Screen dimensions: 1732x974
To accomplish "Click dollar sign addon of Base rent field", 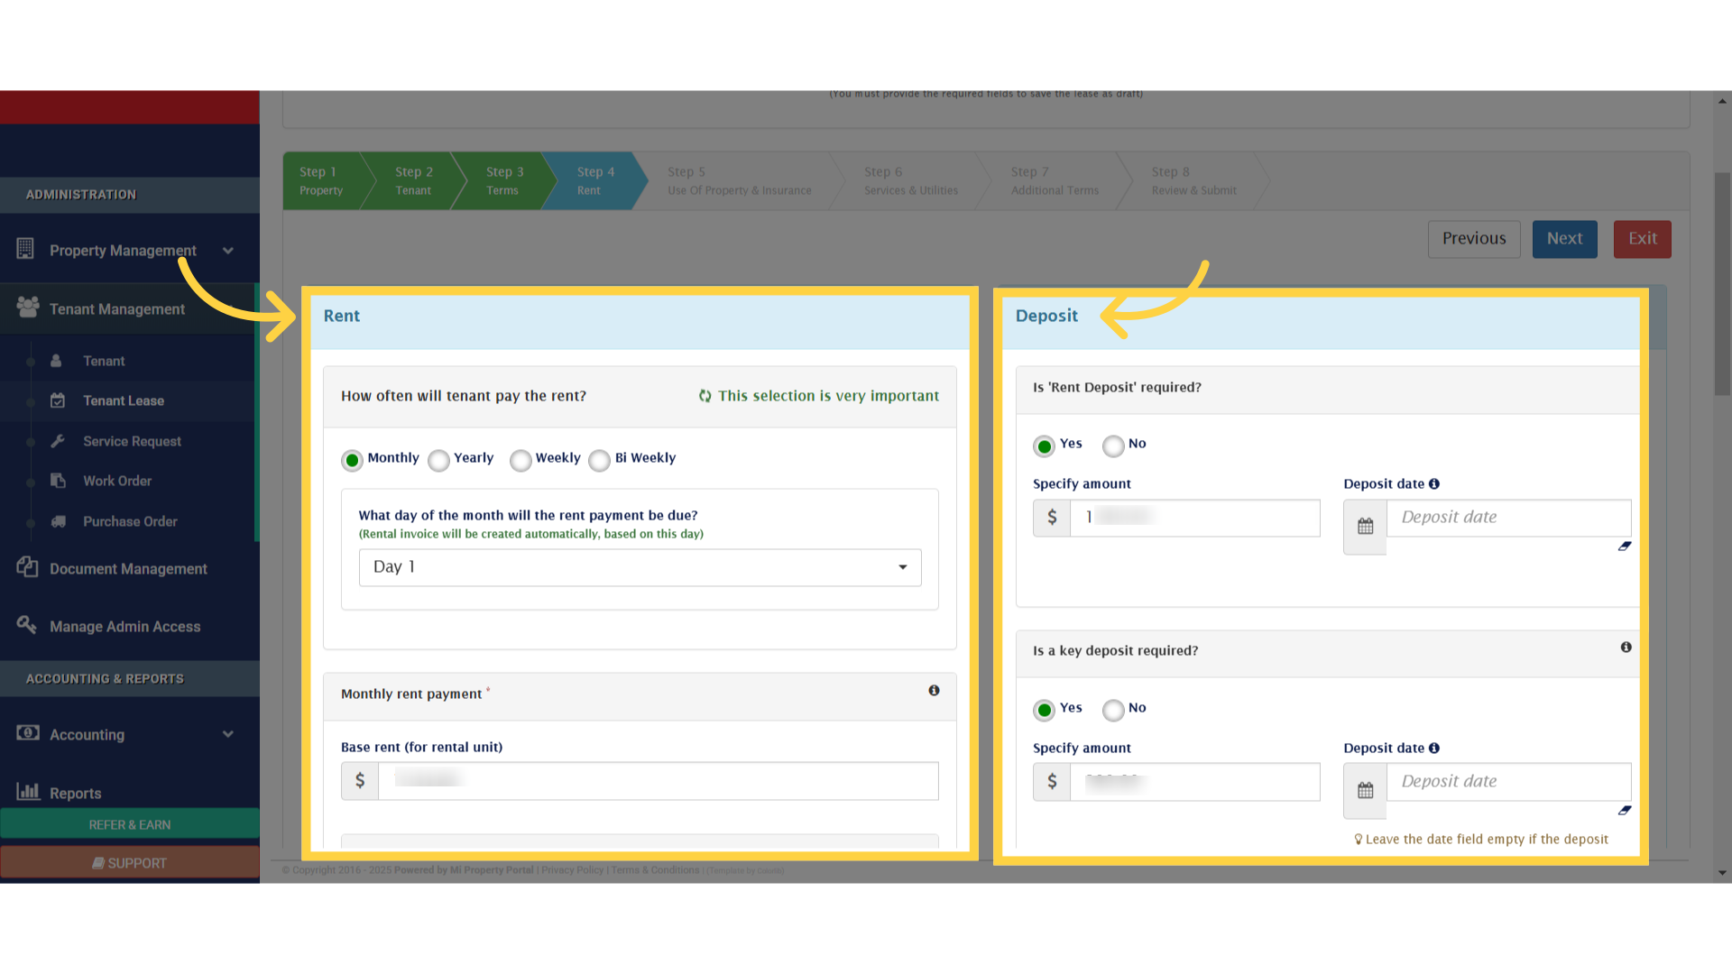I will [x=360, y=781].
